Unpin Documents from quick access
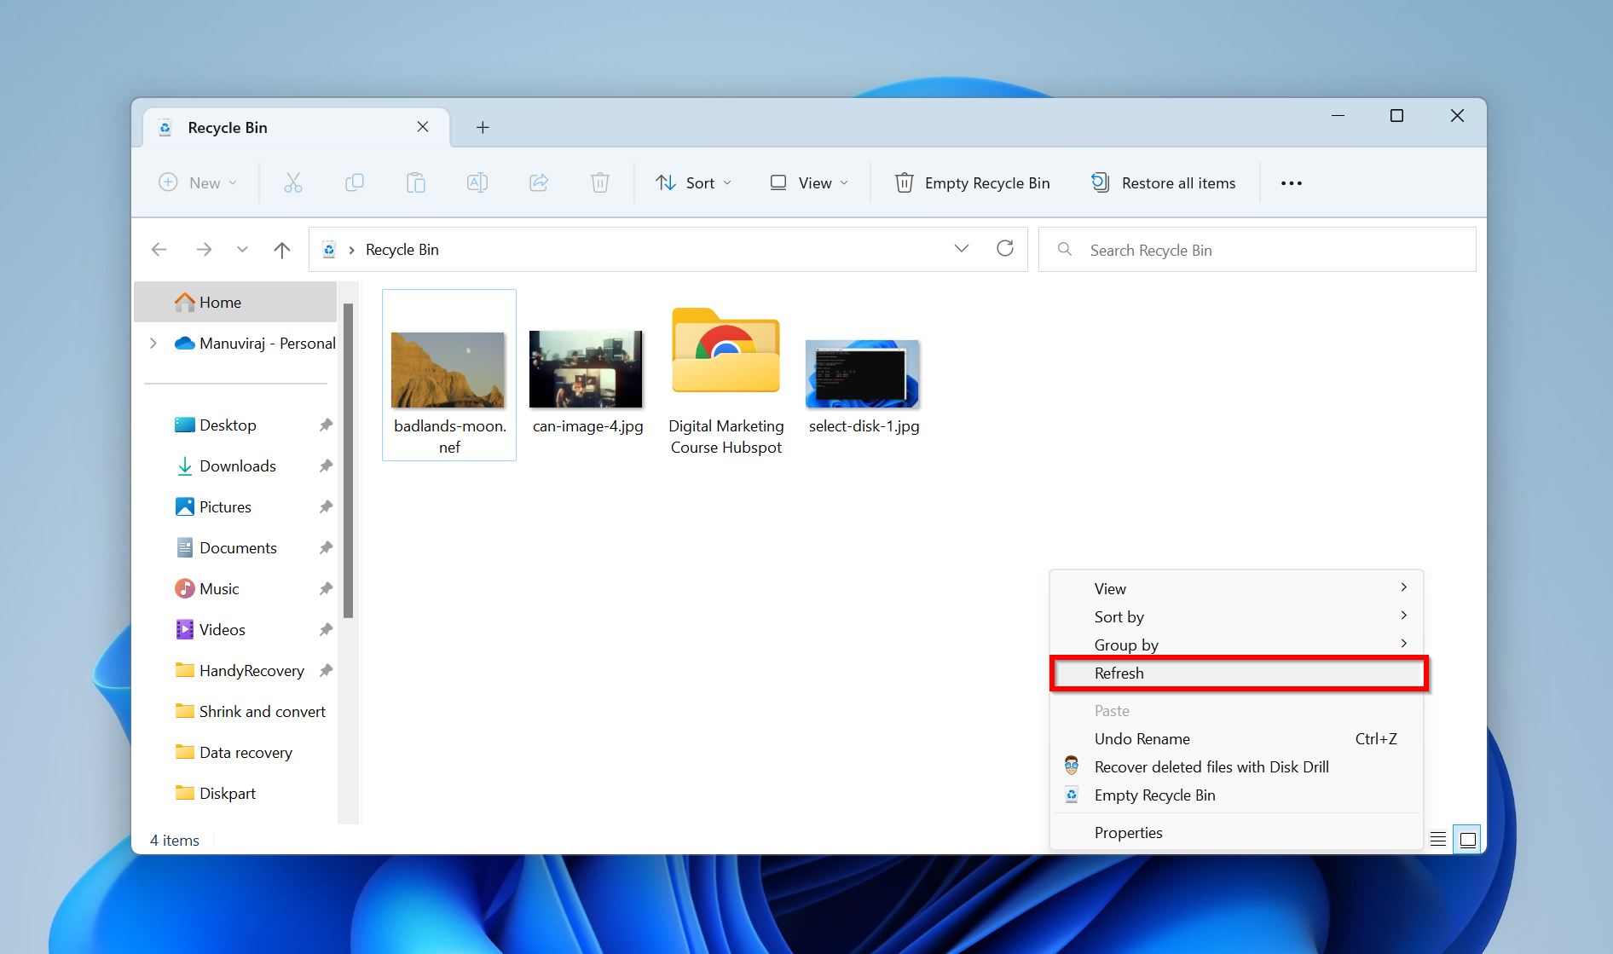Screen dimensions: 1613x954 pyautogui.click(x=326, y=547)
